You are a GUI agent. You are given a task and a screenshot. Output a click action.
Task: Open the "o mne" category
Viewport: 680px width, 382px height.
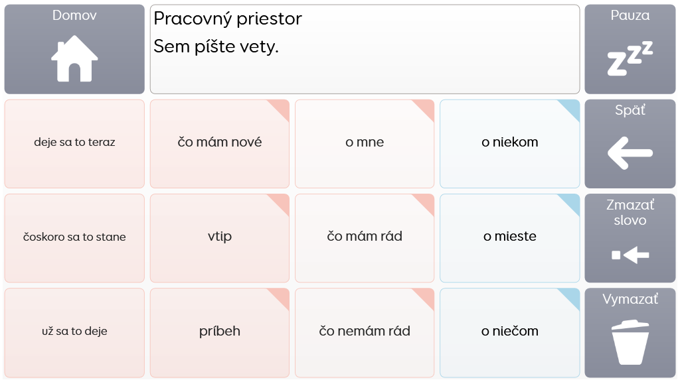pos(365,143)
